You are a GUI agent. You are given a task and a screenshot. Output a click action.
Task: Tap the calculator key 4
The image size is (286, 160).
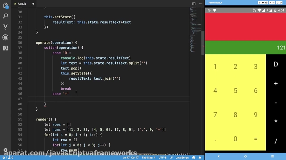pyautogui.click(x=215, y=90)
